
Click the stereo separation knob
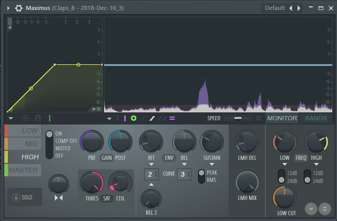(x=59, y=185)
